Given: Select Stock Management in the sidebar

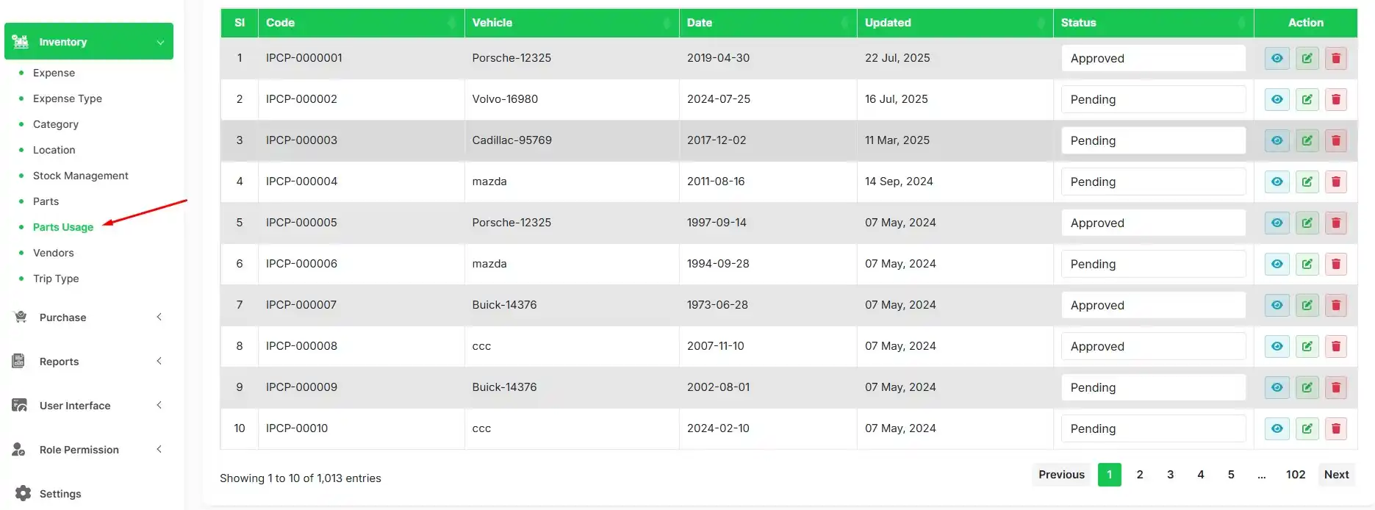Looking at the screenshot, I should click(x=81, y=176).
